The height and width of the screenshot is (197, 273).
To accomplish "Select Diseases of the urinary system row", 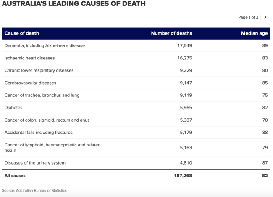I will click(35, 163).
